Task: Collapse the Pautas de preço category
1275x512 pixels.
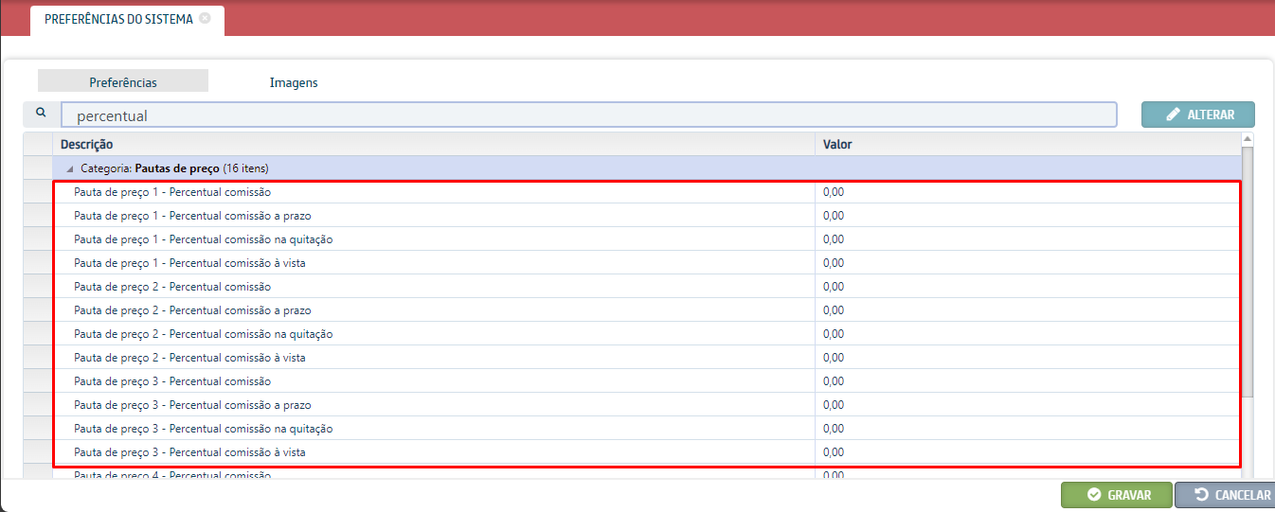Action: [x=70, y=168]
